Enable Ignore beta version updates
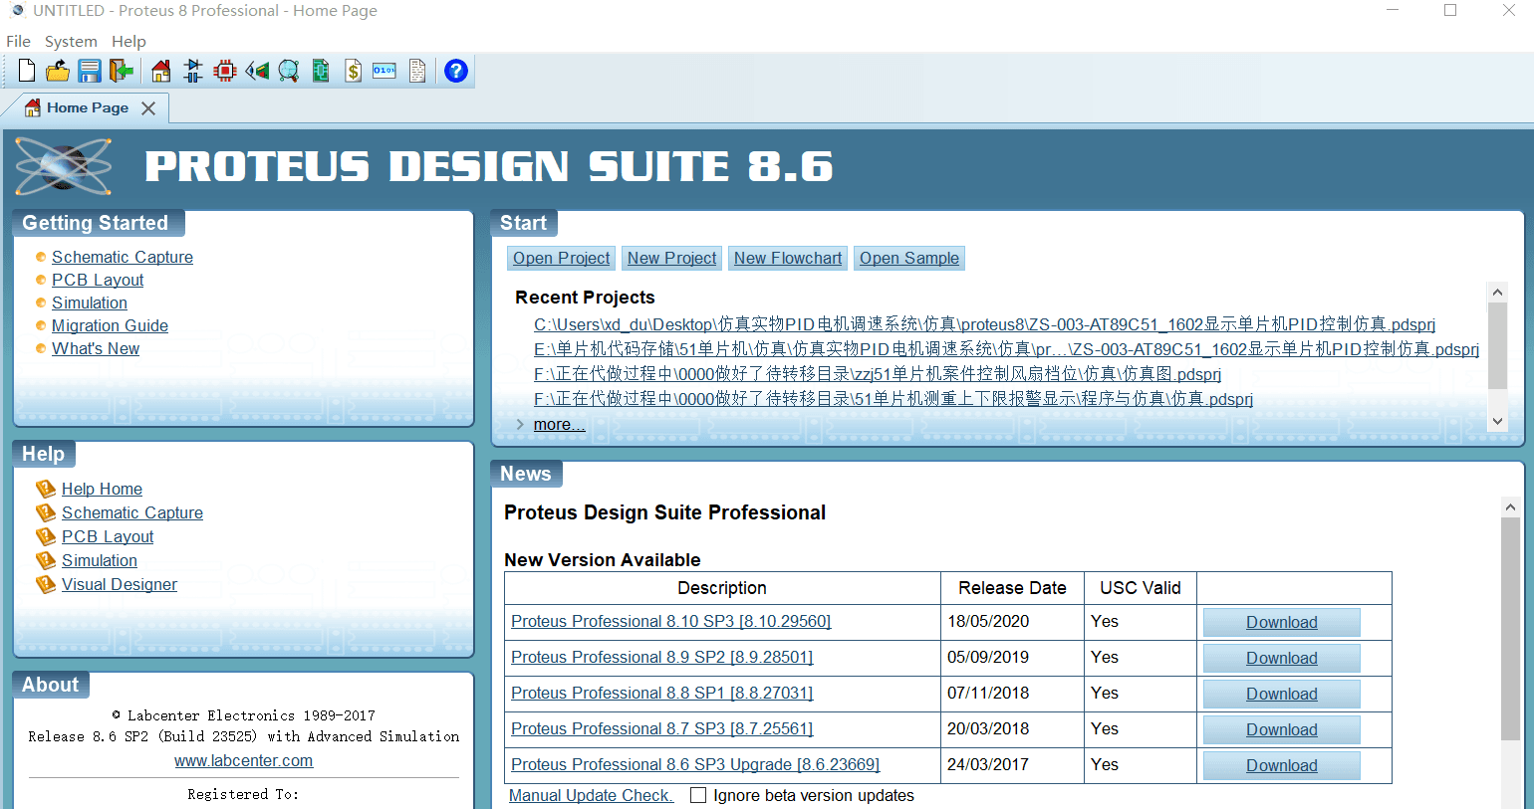This screenshot has width=1534, height=809. 697,795
